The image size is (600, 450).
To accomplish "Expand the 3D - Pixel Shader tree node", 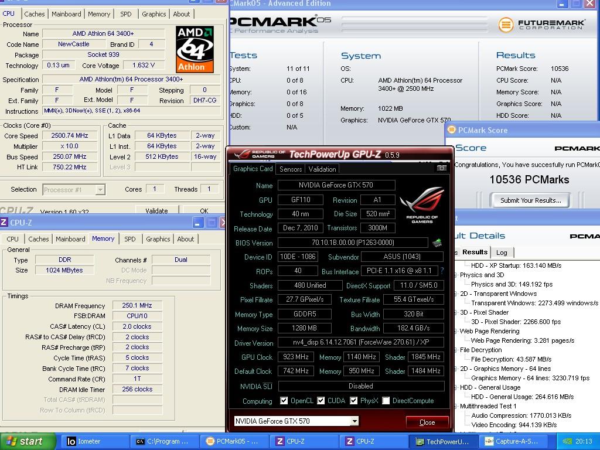I will [456, 312].
